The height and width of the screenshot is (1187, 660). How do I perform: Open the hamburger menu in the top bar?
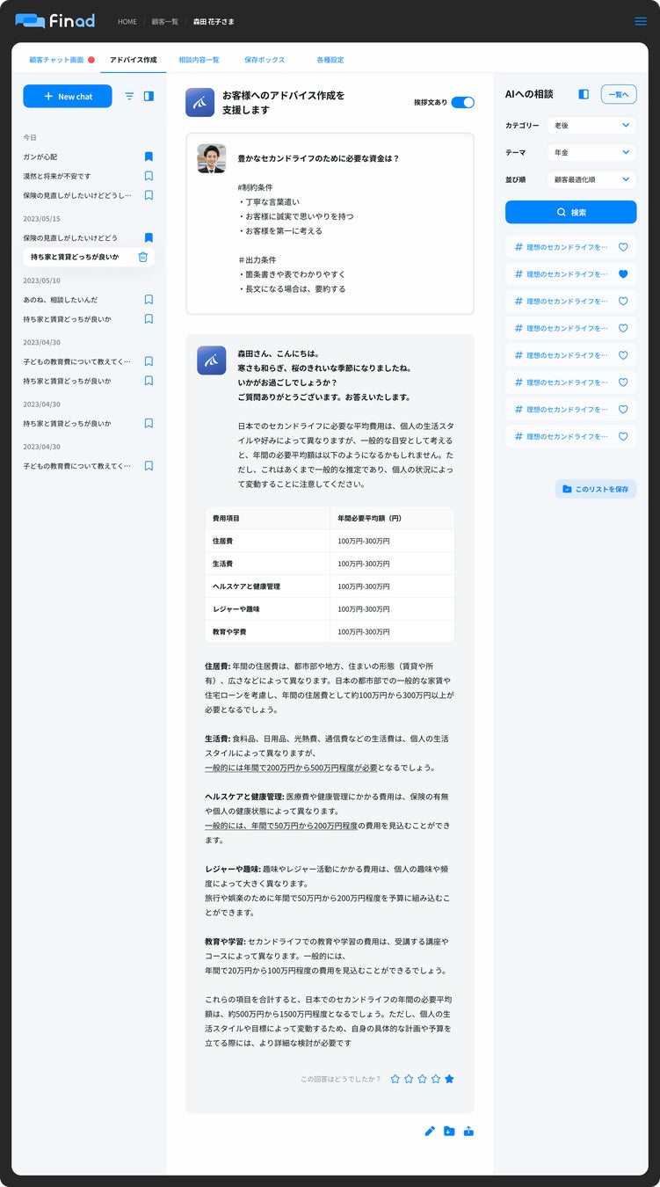point(640,21)
